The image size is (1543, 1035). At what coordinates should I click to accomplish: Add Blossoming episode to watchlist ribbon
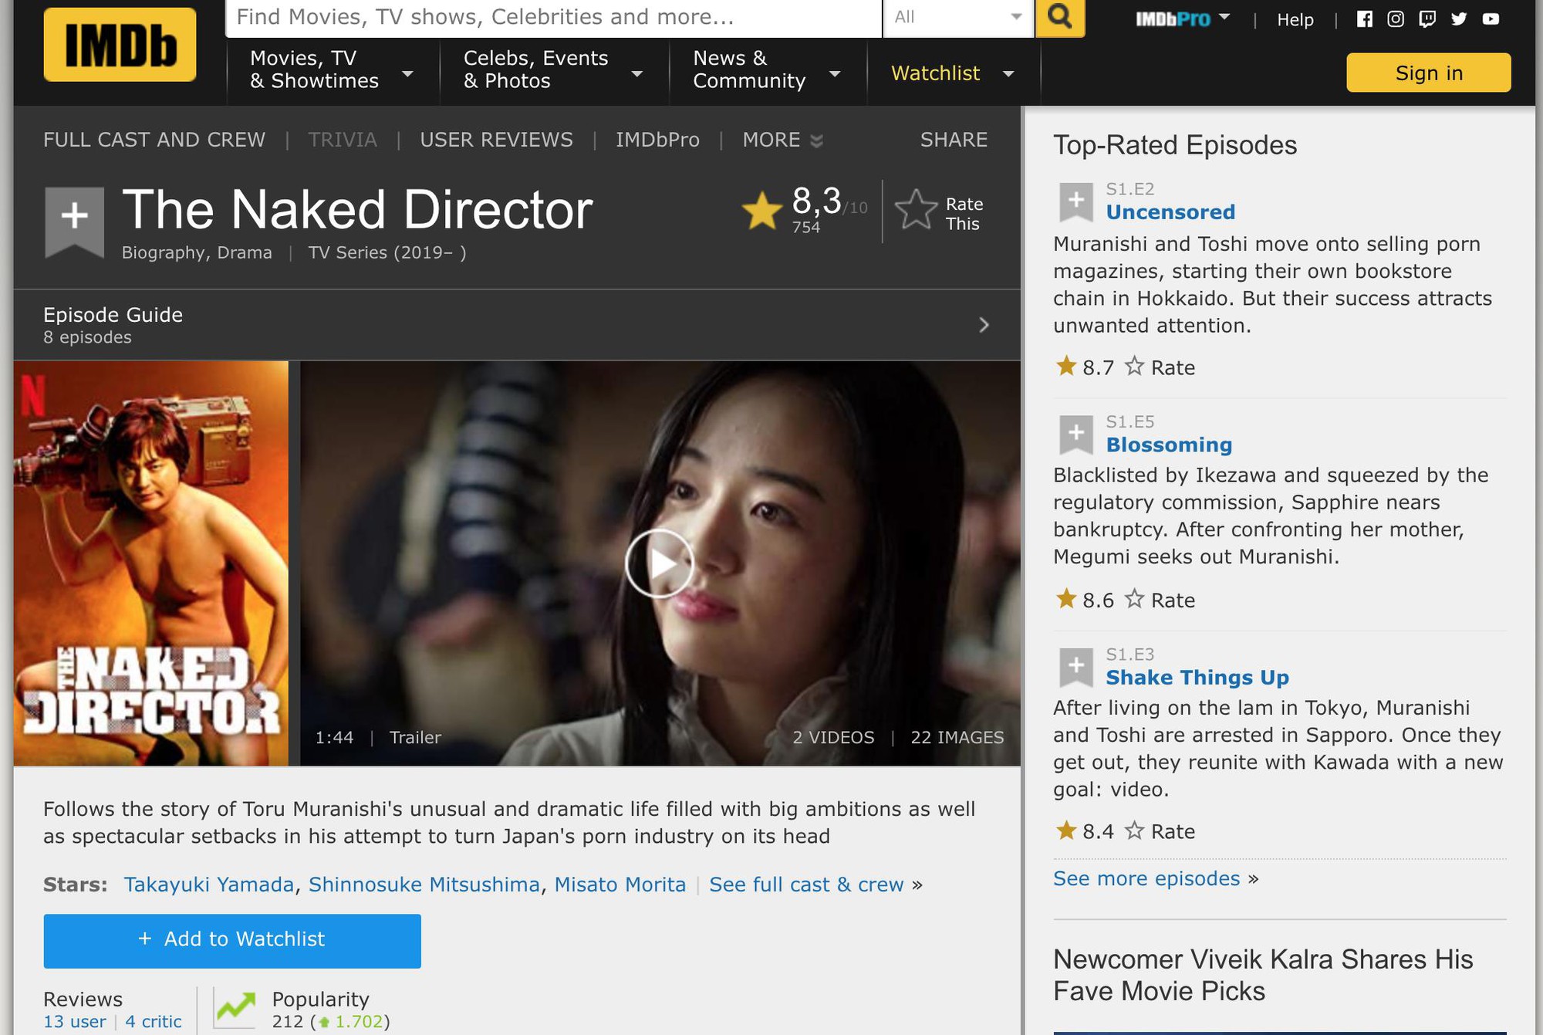1075,435
